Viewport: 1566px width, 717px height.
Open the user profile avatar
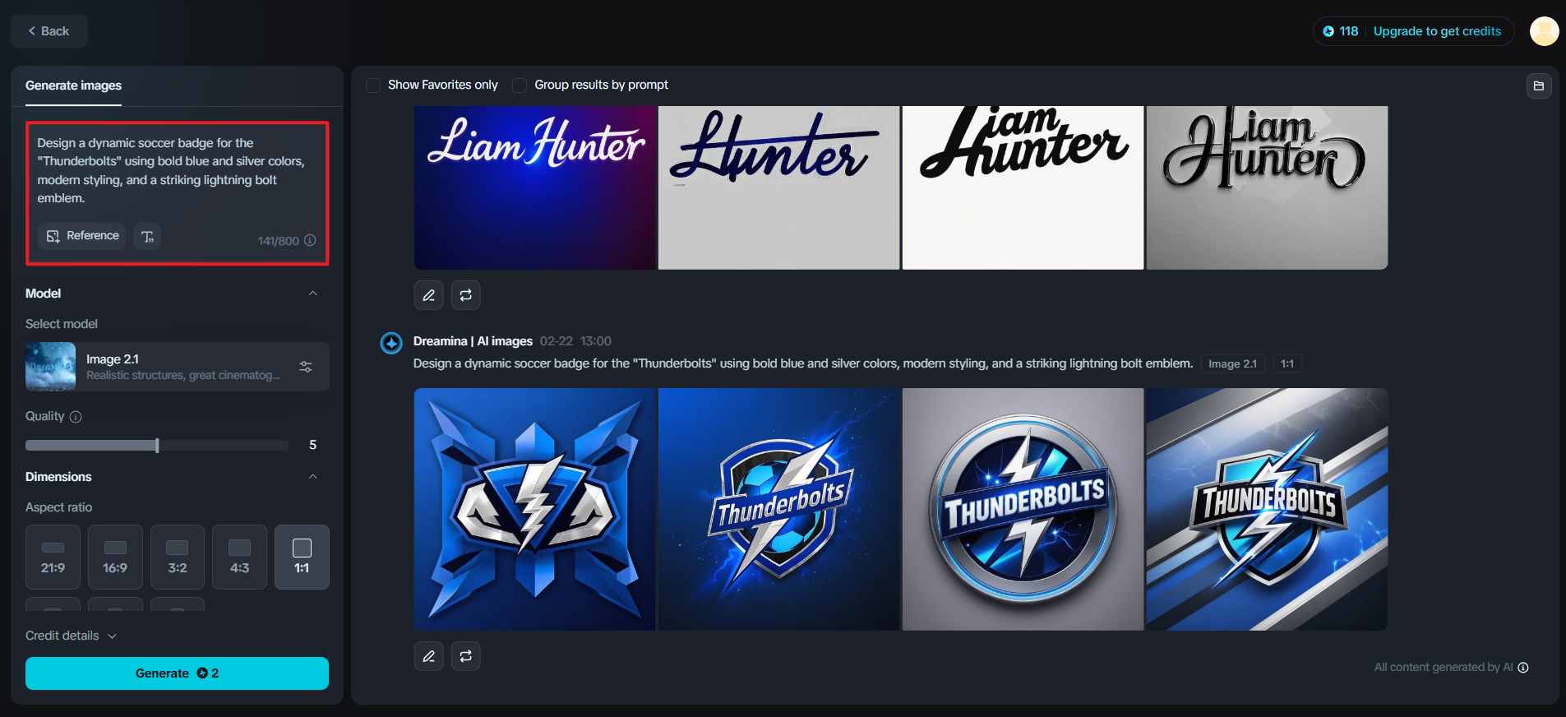tap(1544, 31)
